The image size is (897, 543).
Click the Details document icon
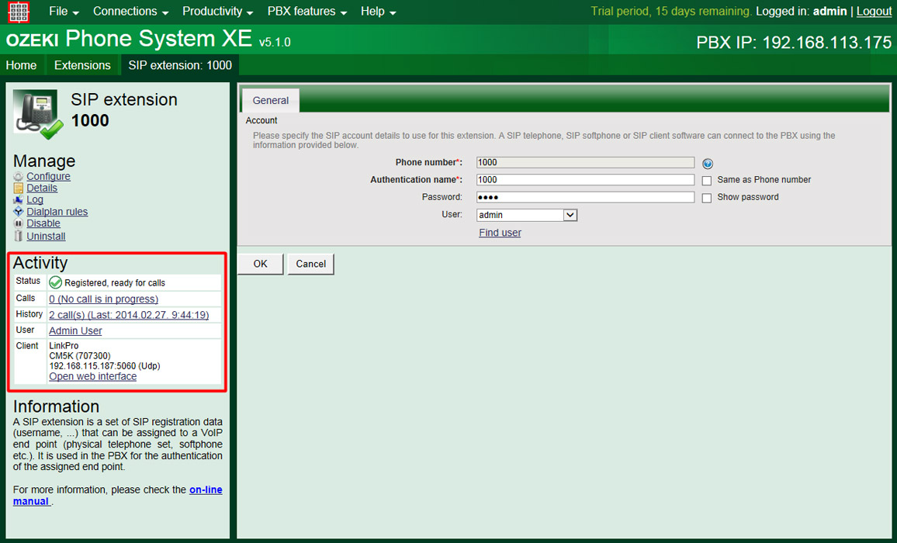17,188
